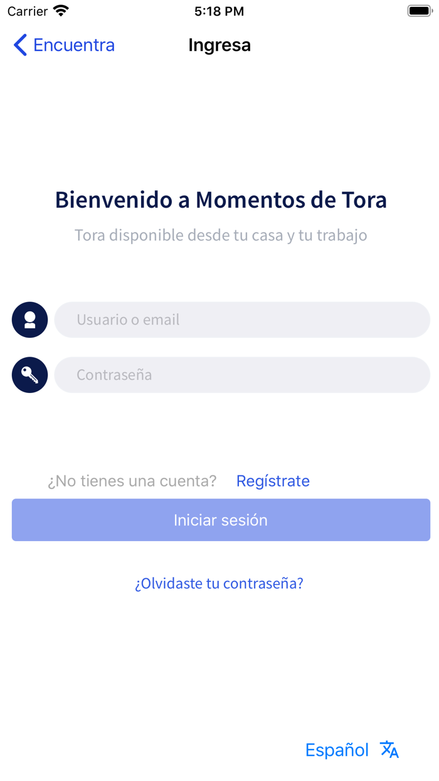Screen dimensions: 439x781
Task: Tap the clock showing 5:18 PM
Action: (219, 11)
